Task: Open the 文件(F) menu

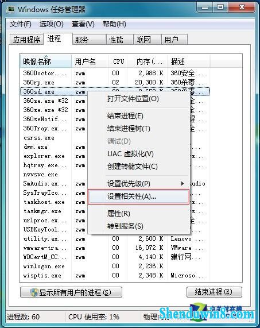Action: pyautogui.click(x=20, y=24)
